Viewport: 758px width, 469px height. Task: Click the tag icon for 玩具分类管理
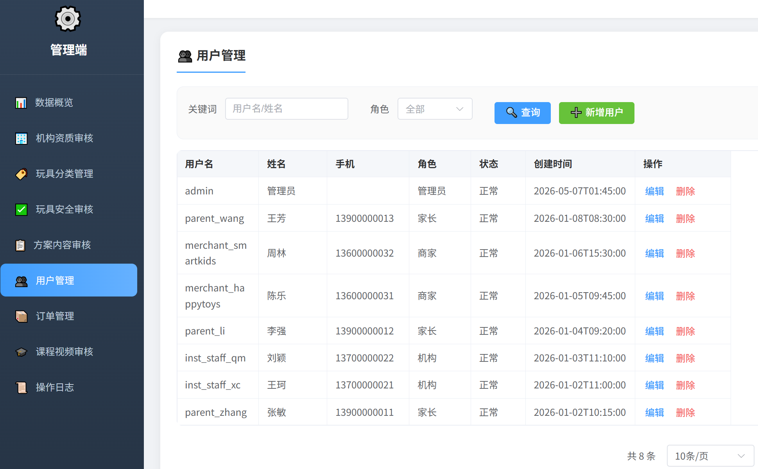point(21,174)
